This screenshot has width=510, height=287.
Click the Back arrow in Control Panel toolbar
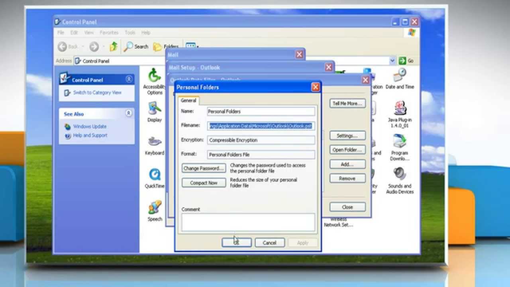click(63, 47)
